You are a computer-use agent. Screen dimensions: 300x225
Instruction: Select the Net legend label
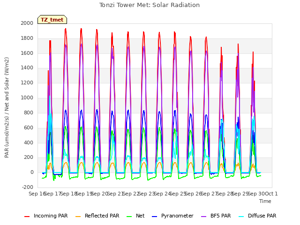pyautogui.click(x=140, y=216)
